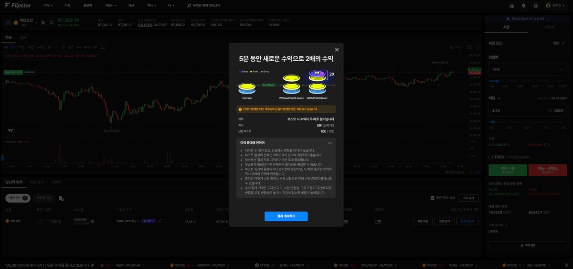Open the chart list settings icon
Screen dimensions: 573x269
click(103, 47)
